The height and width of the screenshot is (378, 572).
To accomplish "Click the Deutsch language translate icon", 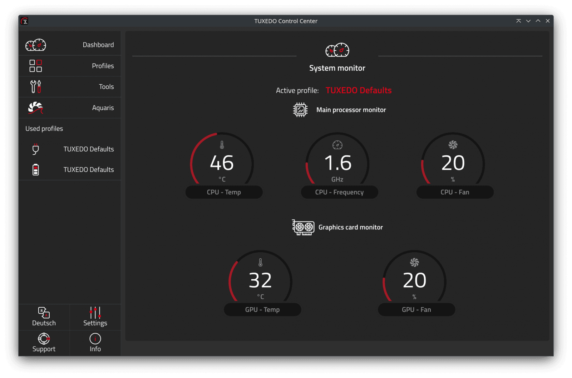I will point(44,313).
